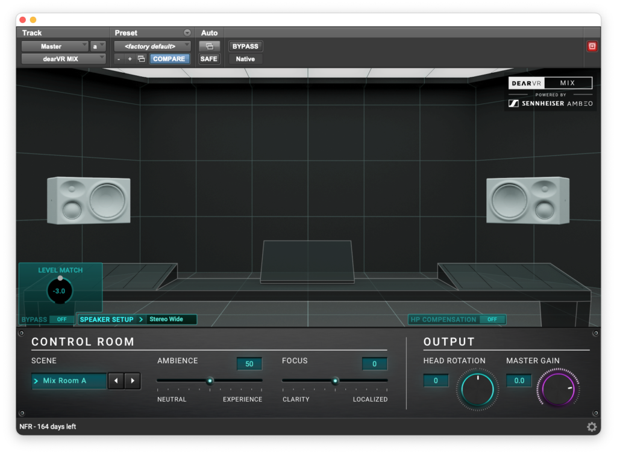617x454 pixels.
Task: Click the Ambience slider handle
Action: (210, 381)
